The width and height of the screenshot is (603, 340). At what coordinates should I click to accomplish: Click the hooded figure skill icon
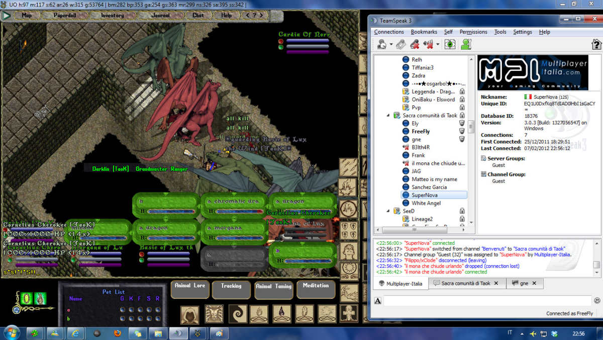[x=190, y=314]
